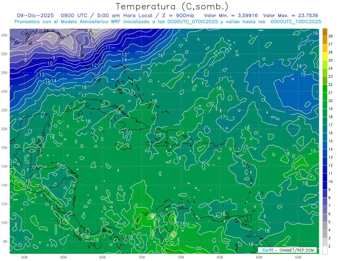Screen dimensions: 338x261
Task: Click the "16N" latitude axis label
Action: pyautogui.click(x=5, y=166)
